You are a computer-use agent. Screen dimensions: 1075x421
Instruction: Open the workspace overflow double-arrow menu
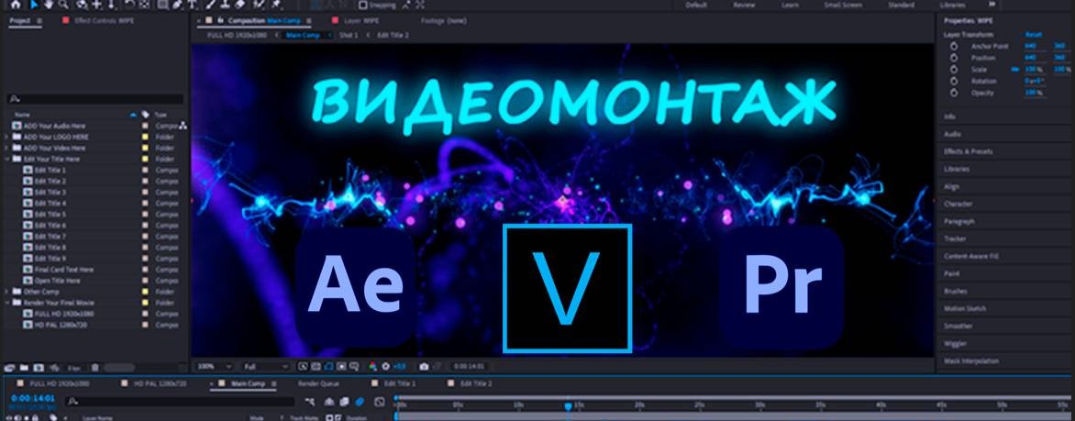(x=992, y=4)
